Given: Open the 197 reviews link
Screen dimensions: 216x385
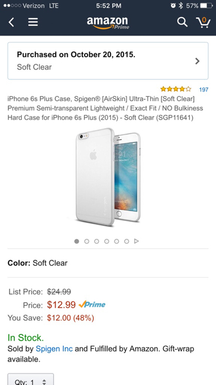Looking at the screenshot, I should 204,90.
